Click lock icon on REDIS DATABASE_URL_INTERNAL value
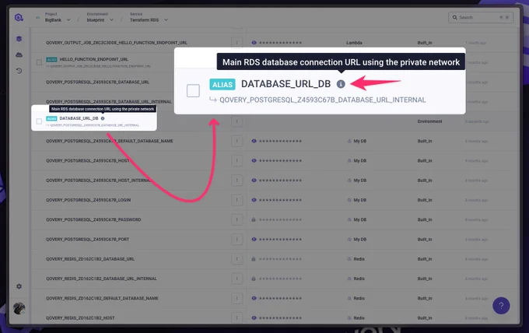 (254, 279)
